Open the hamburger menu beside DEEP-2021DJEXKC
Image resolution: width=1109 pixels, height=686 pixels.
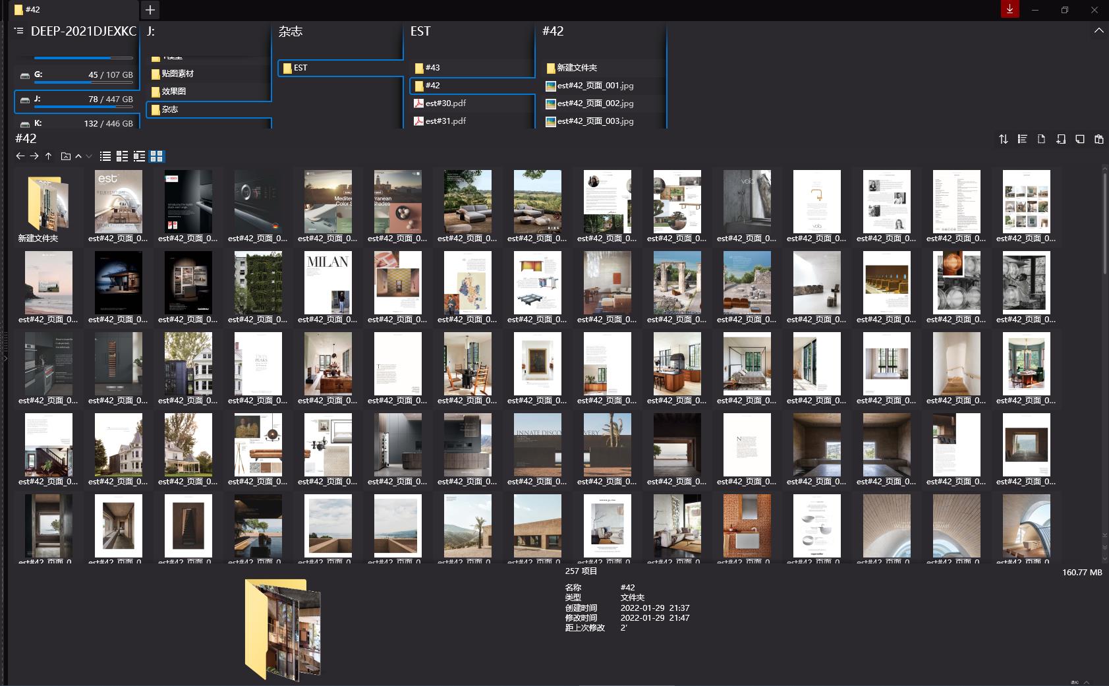click(x=19, y=31)
